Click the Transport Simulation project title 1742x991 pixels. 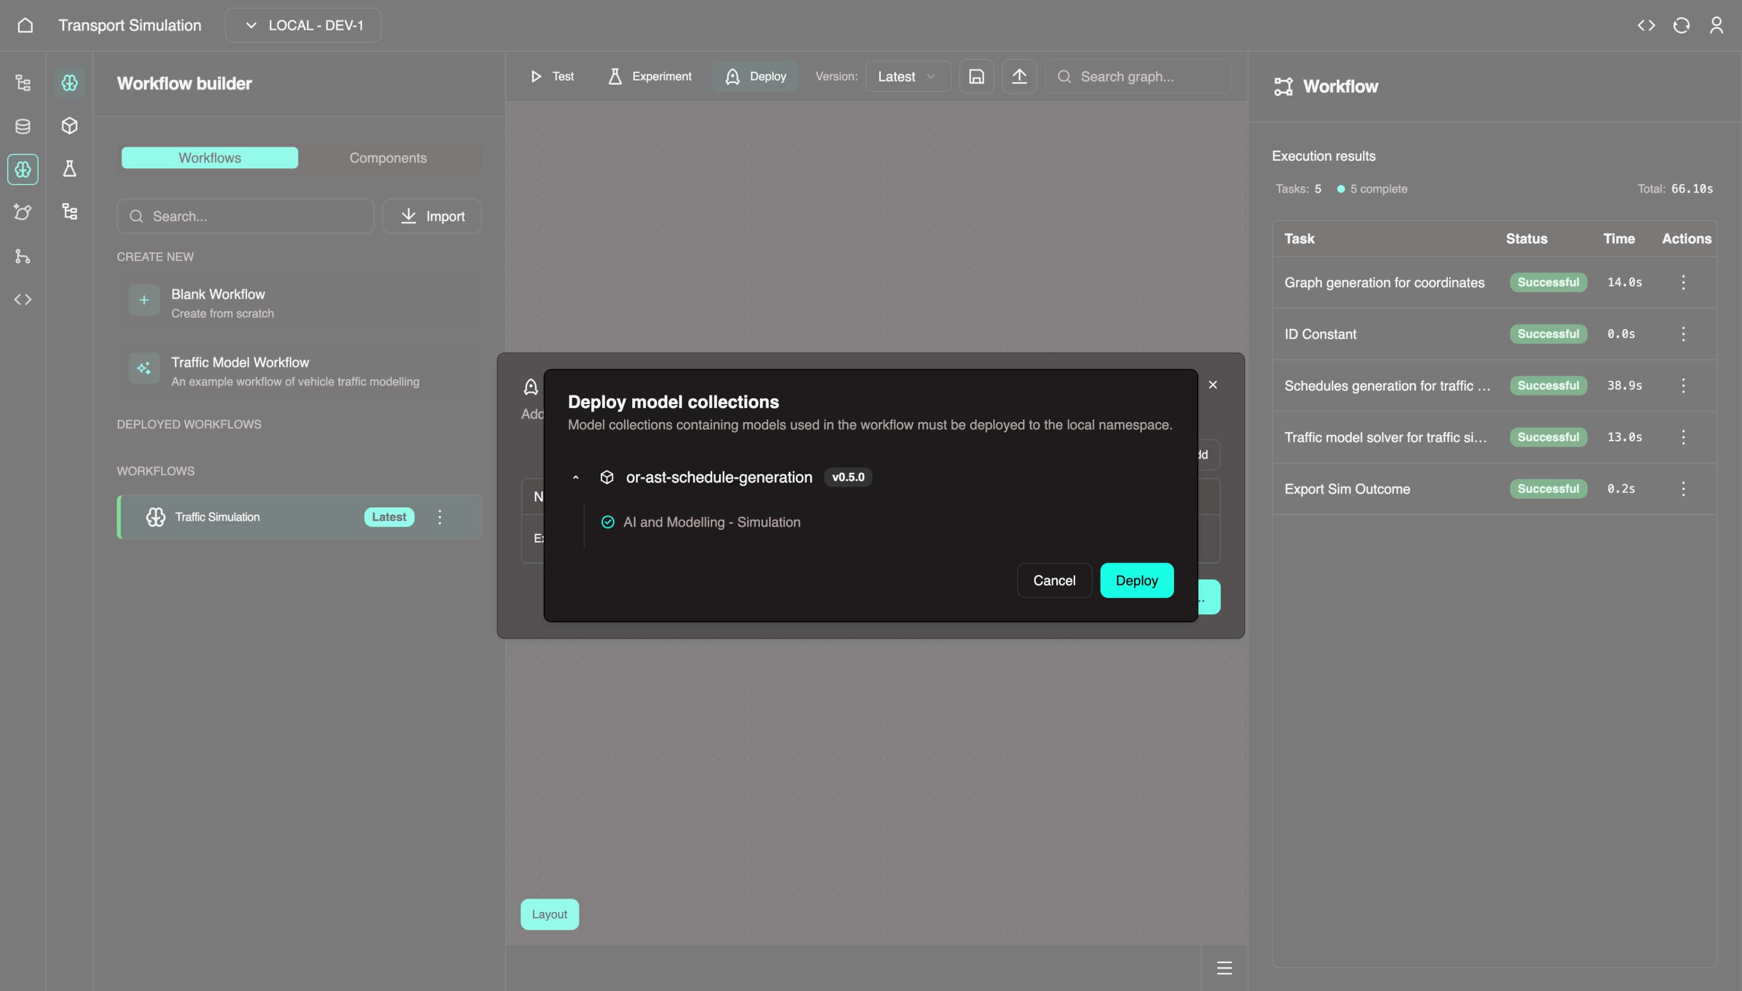[x=129, y=25]
